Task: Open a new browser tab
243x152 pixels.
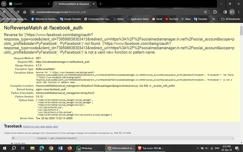Action: pyautogui.click(x=101, y=4)
